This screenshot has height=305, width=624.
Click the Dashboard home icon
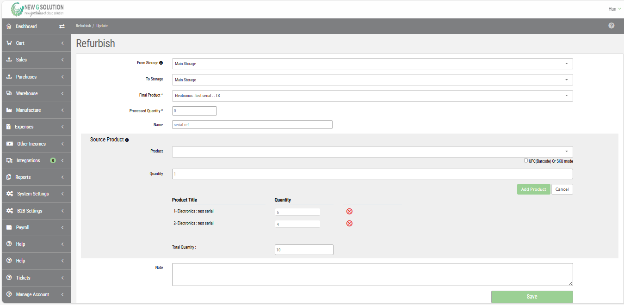point(9,26)
